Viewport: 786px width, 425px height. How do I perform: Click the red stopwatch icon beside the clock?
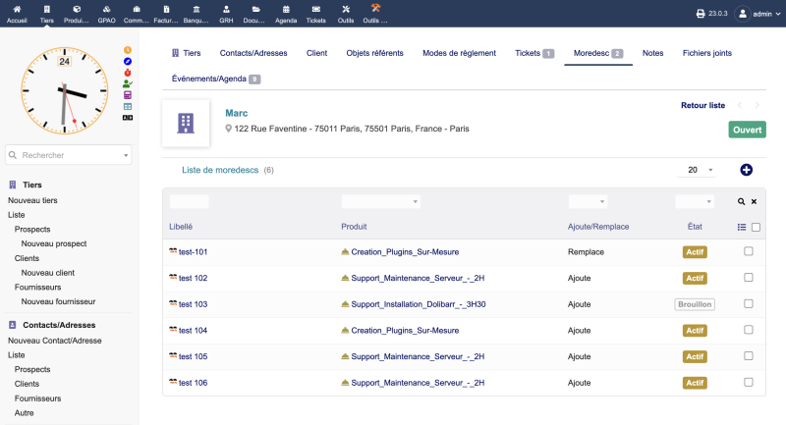(x=128, y=73)
